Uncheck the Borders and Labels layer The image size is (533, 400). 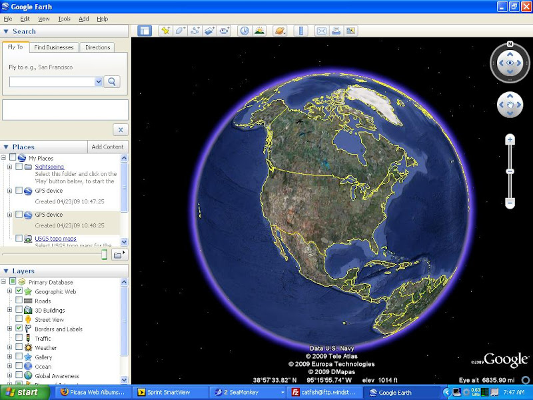tap(19, 329)
